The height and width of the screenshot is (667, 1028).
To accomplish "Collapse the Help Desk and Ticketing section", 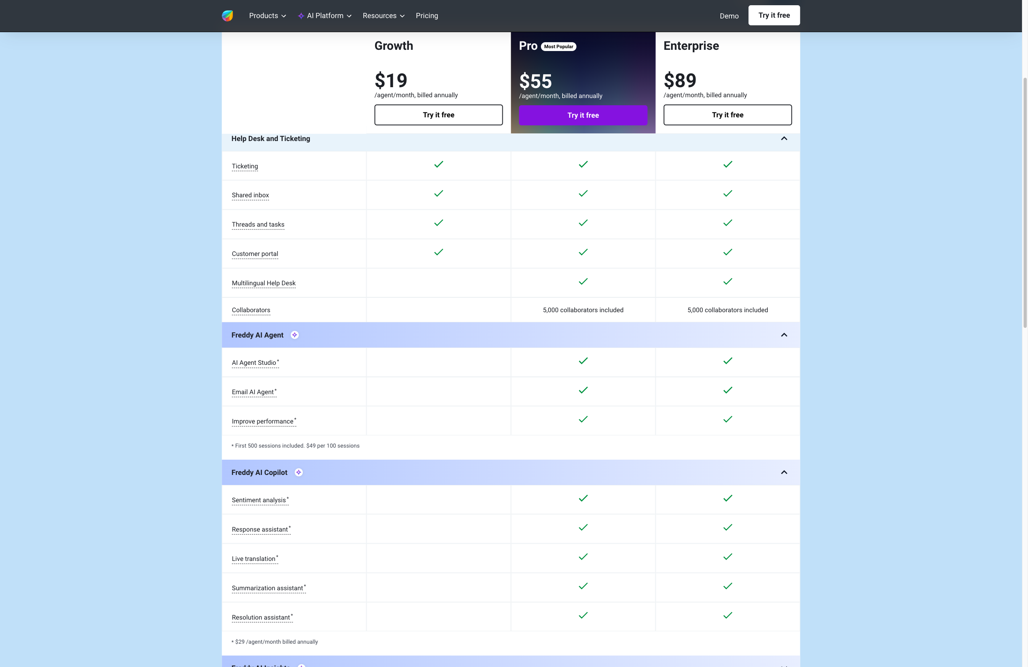I will (x=784, y=139).
